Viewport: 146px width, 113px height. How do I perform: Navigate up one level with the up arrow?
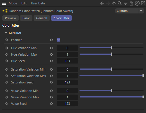coord(114,3)
